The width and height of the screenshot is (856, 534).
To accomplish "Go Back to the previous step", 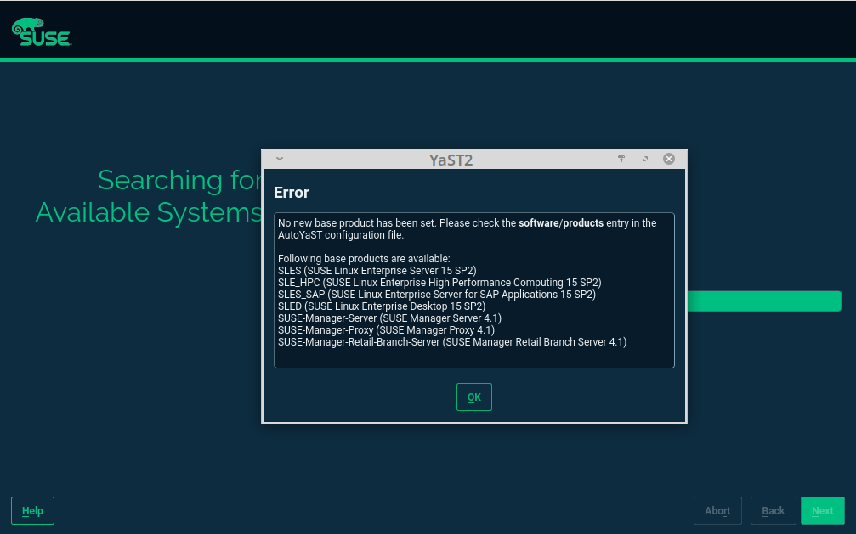I will [773, 511].
